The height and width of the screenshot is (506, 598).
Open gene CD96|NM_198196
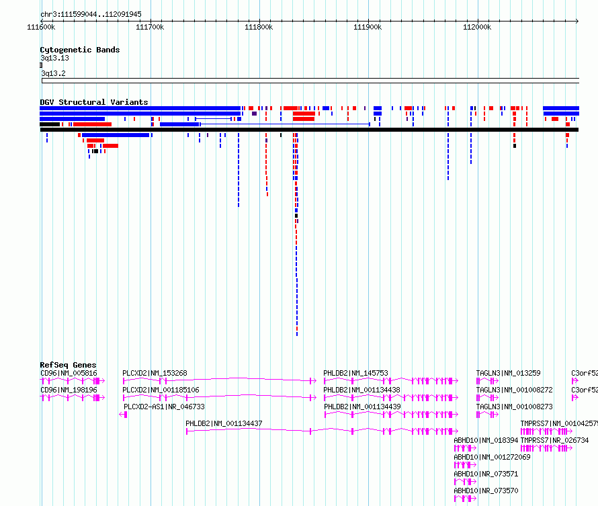[x=69, y=390]
